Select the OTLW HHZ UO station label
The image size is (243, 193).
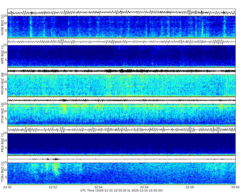click(3, 113)
